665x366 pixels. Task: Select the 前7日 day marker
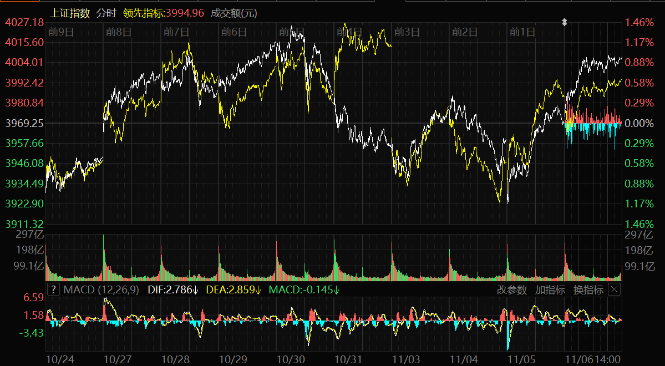click(176, 32)
